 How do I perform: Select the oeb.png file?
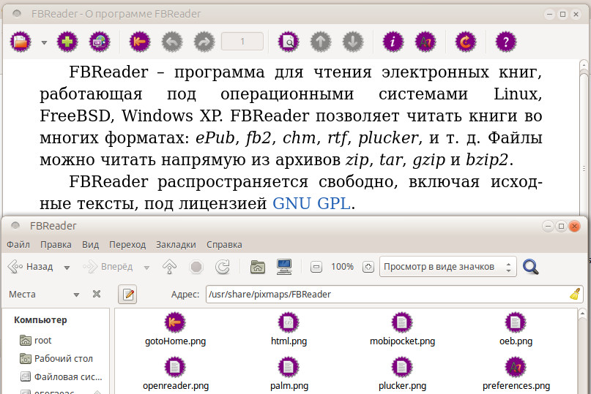tap(516, 329)
